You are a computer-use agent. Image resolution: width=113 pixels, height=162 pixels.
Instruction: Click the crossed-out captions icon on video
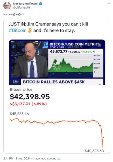[x=100, y=45]
